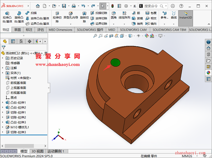This screenshot has width=212, height=158.
Task: Expand the 切除-拉伸2 feature
Action: [x=2, y=117]
